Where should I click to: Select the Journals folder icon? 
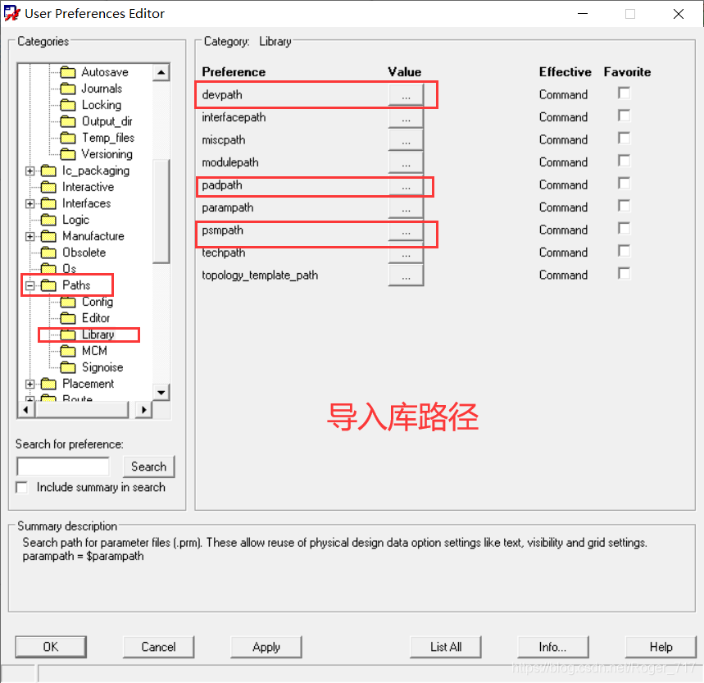[68, 89]
